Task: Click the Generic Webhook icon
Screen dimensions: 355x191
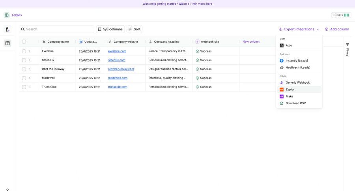Action: click(282, 82)
